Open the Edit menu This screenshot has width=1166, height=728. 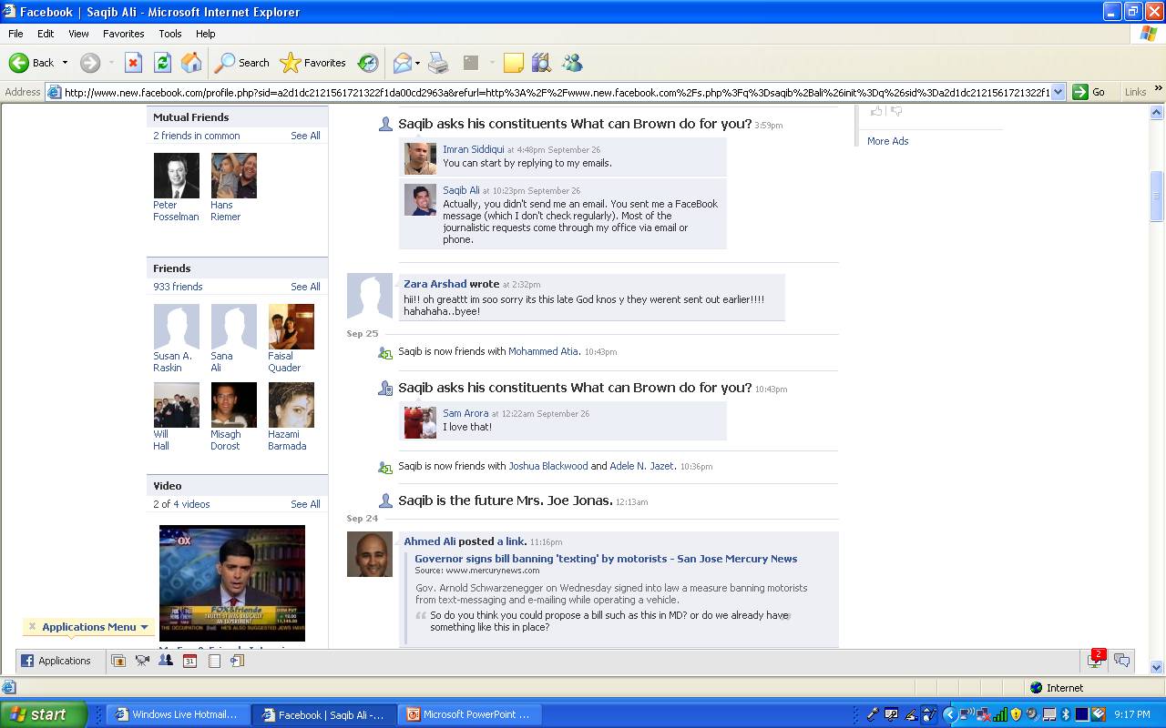click(46, 34)
